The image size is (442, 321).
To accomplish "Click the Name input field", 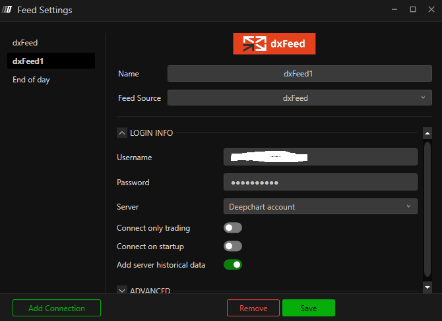I will (300, 74).
